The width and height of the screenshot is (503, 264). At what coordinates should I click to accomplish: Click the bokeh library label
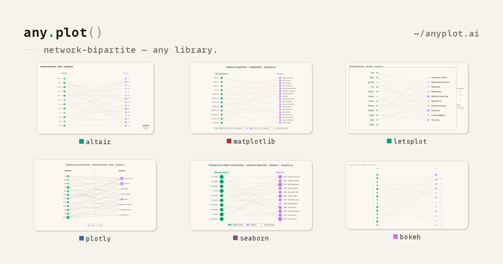pyautogui.click(x=410, y=237)
